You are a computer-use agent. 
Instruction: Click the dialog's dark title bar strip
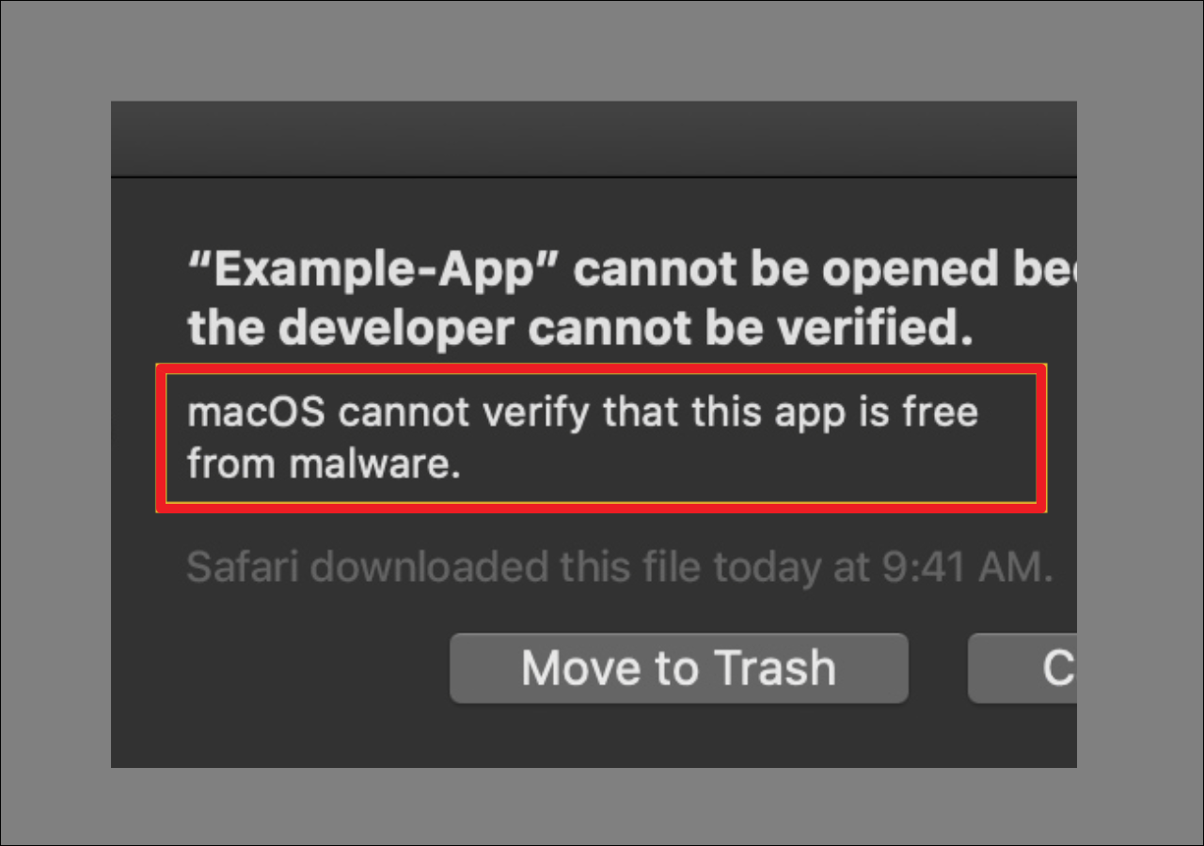593,139
